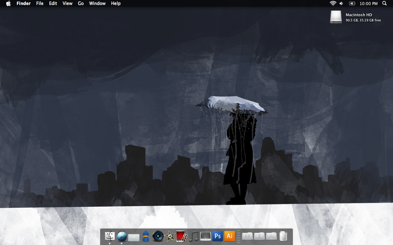Launch iMovie star icon in Dock
The image size is (393, 245).
click(170, 236)
